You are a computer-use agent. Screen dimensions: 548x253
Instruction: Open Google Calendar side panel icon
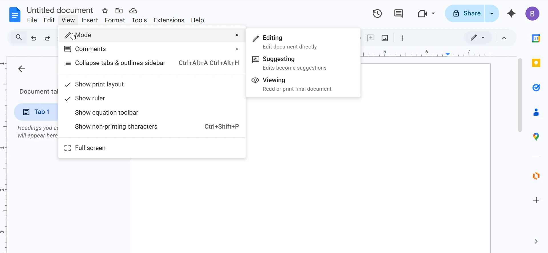click(x=536, y=38)
